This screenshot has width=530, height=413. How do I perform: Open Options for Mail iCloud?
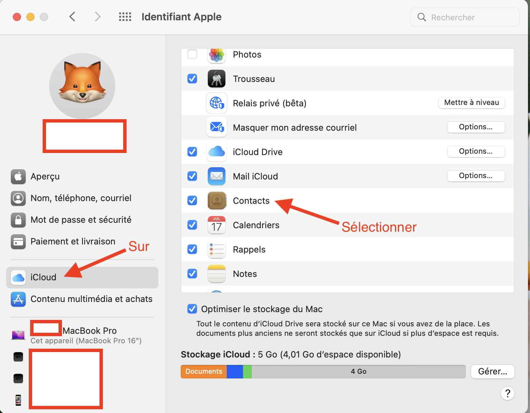pos(476,176)
